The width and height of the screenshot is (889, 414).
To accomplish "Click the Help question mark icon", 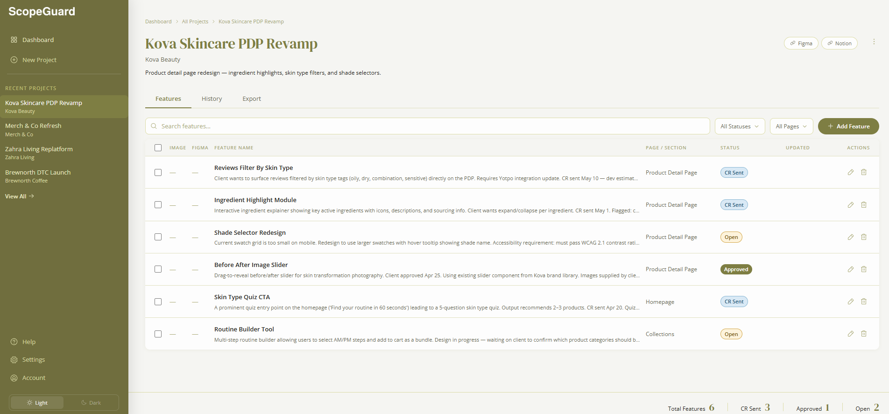I will tap(14, 342).
